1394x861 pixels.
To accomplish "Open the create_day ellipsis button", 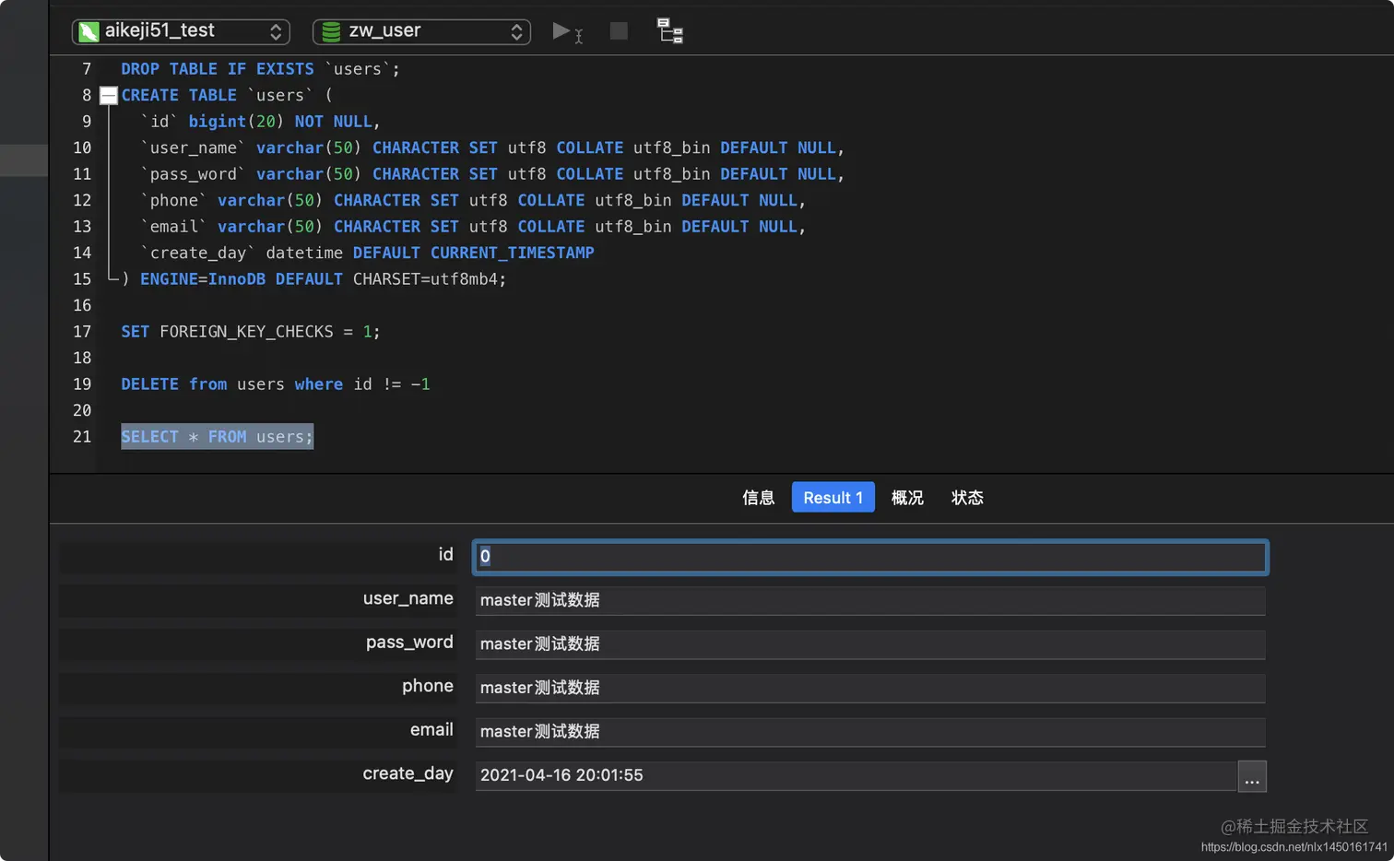I will (1251, 776).
